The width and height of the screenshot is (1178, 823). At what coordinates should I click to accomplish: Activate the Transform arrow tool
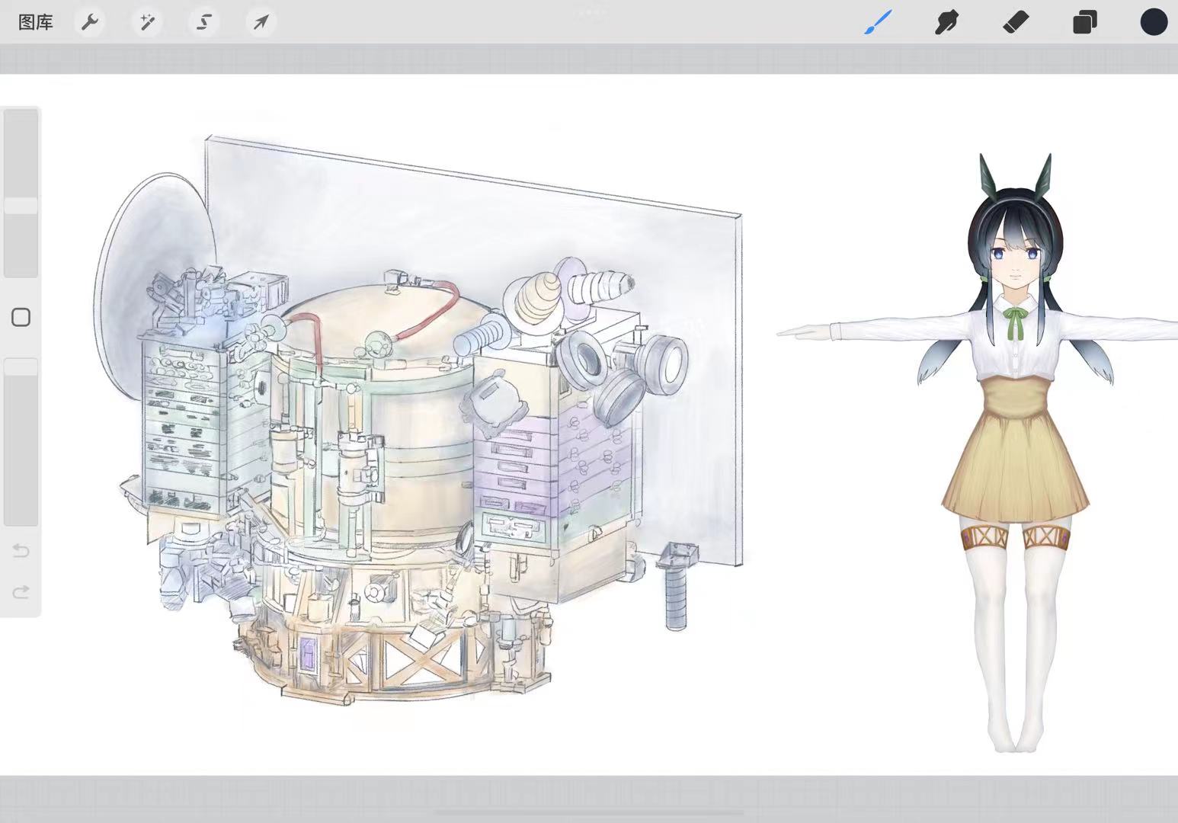click(261, 22)
